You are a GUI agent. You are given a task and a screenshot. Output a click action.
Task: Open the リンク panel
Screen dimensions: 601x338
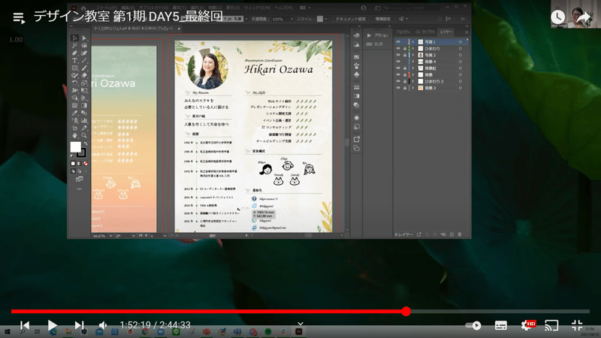pos(374,44)
